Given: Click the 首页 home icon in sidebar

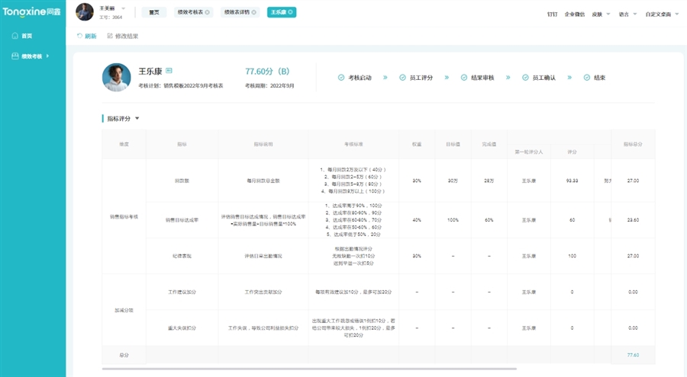Looking at the screenshot, I should pyautogui.click(x=15, y=36).
